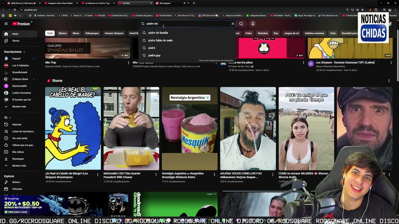Open Mis videos in sidebar

20,152
